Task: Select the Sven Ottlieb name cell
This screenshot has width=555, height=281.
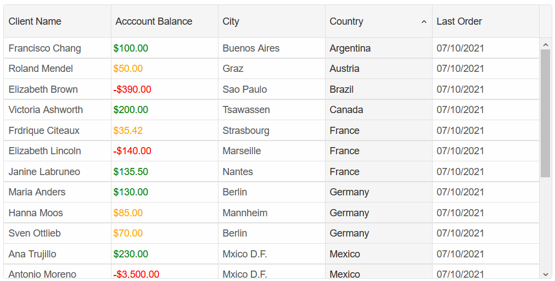Action: [57, 233]
